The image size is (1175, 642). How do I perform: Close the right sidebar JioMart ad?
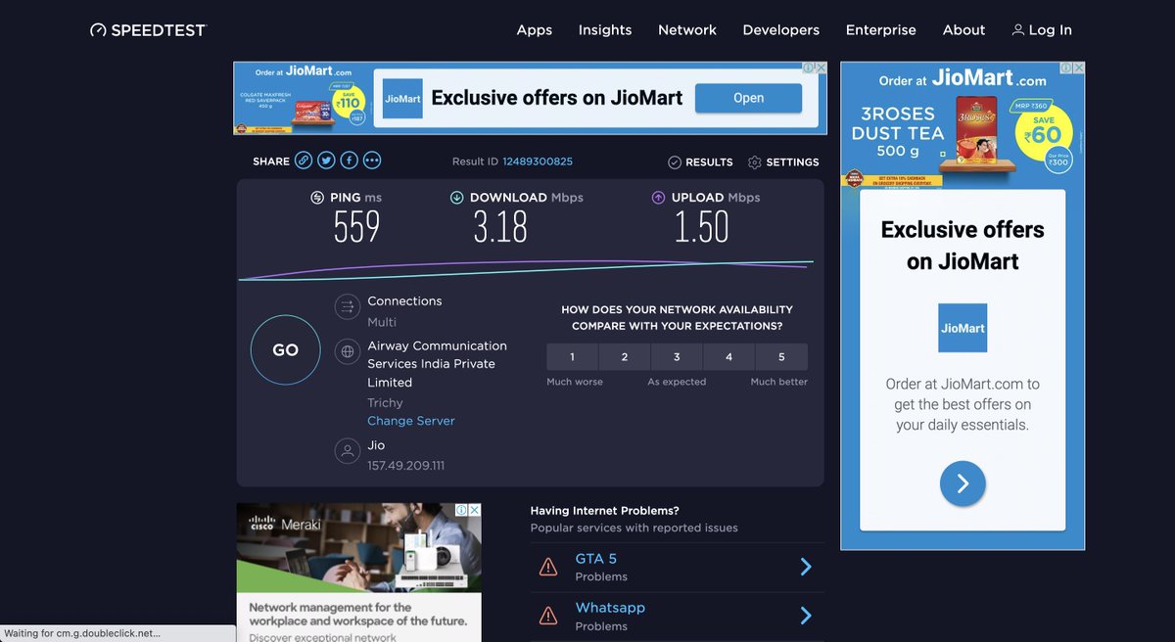coord(1078,69)
